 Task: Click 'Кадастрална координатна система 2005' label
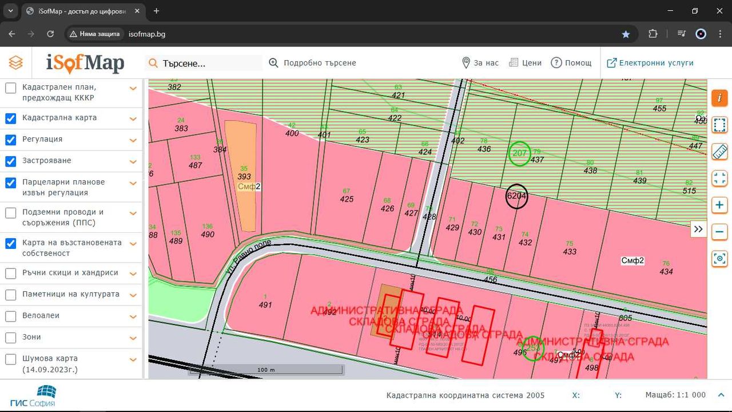466,395
